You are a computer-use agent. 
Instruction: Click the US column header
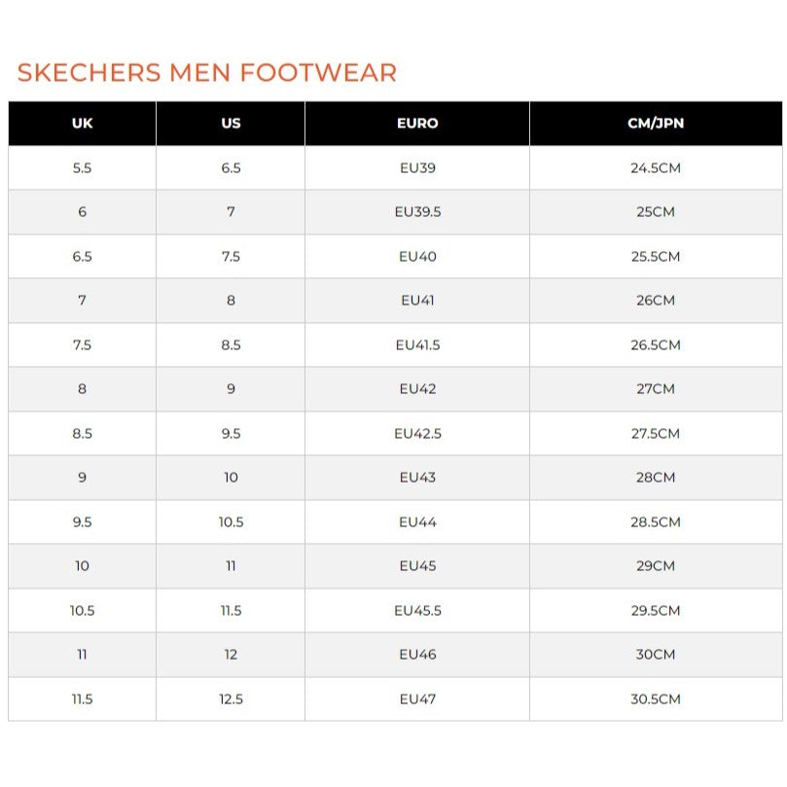[x=231, y=124]
